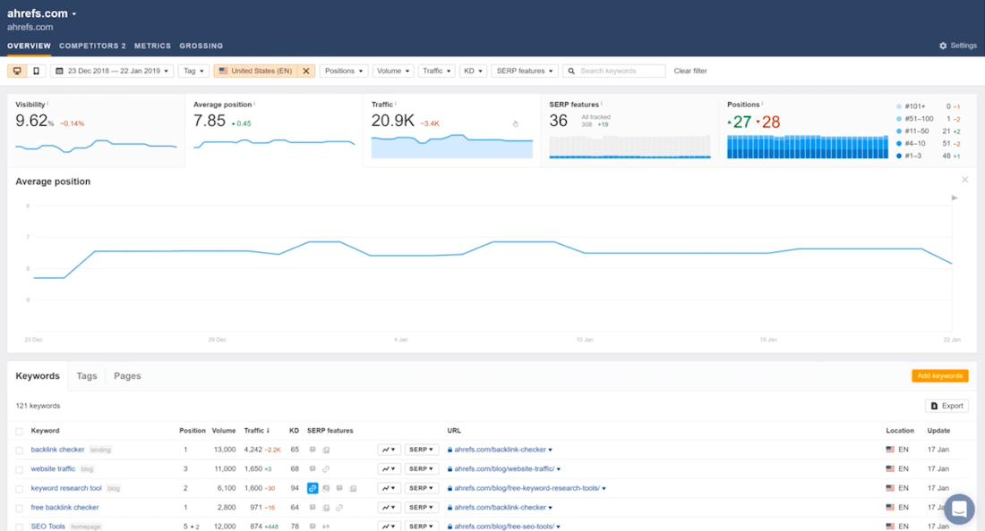
Task: Click featured snippet icon in website traffic row
Action: [313, 469]
